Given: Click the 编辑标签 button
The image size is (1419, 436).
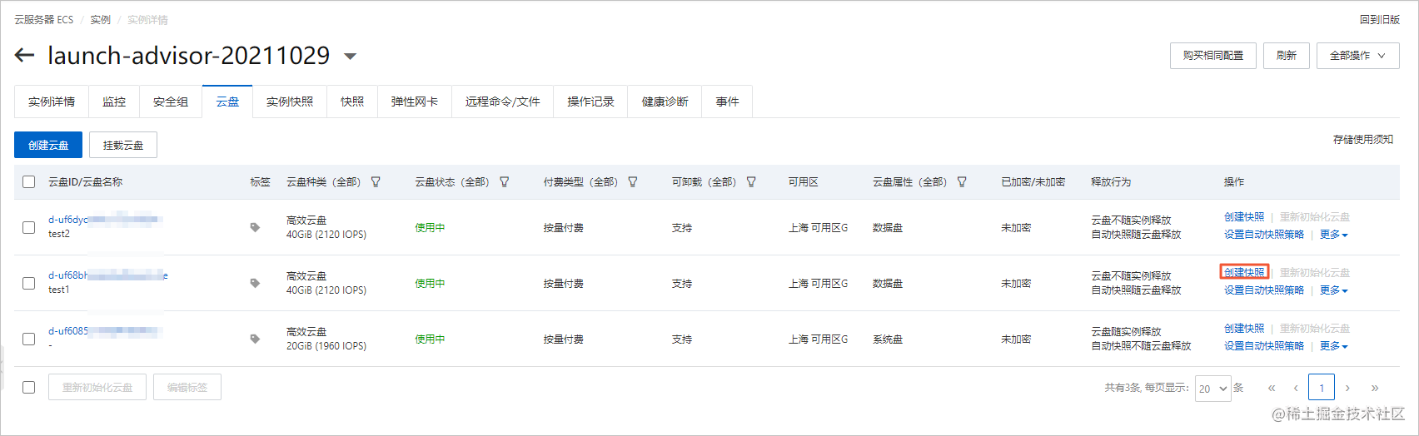Looking at the screenshot, I should (x=187, y=387).
